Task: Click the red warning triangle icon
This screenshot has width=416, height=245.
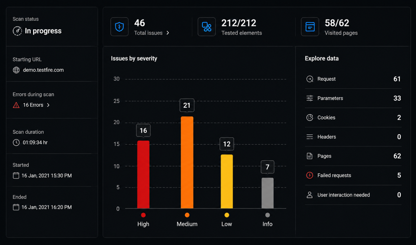Action: pos(16,105)
